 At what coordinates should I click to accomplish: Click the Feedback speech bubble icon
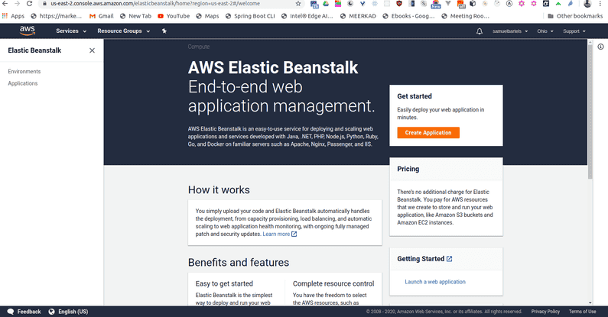[11, 312]
